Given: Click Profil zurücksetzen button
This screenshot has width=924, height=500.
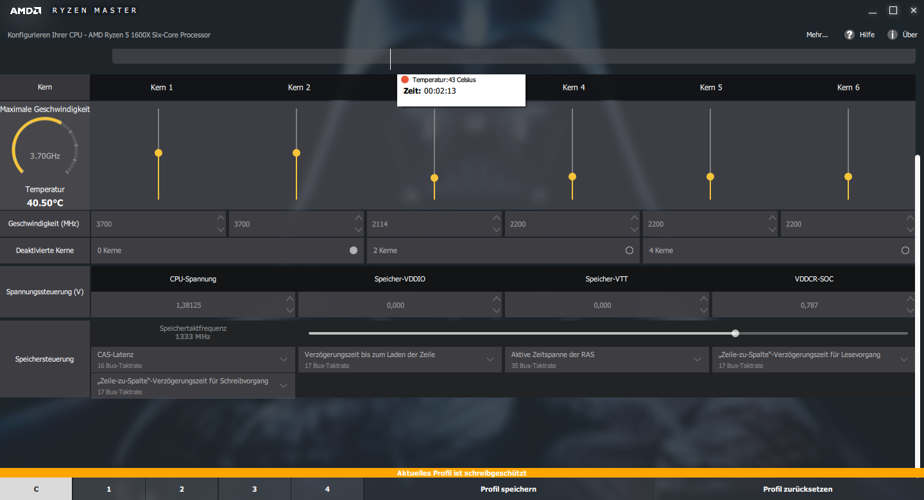Looking at the screenshot, I should [798, 489].
